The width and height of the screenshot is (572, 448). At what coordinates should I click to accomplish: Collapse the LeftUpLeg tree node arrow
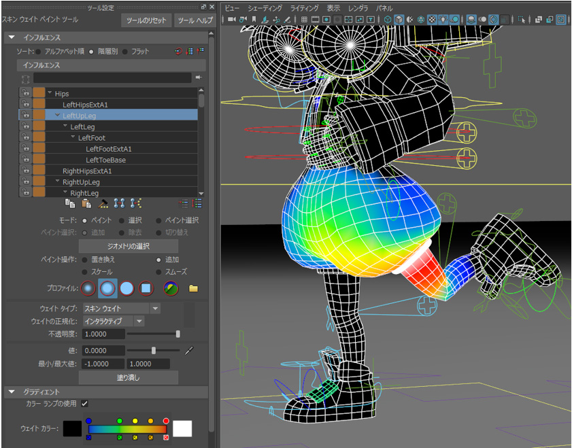click(x=57, y=115)
